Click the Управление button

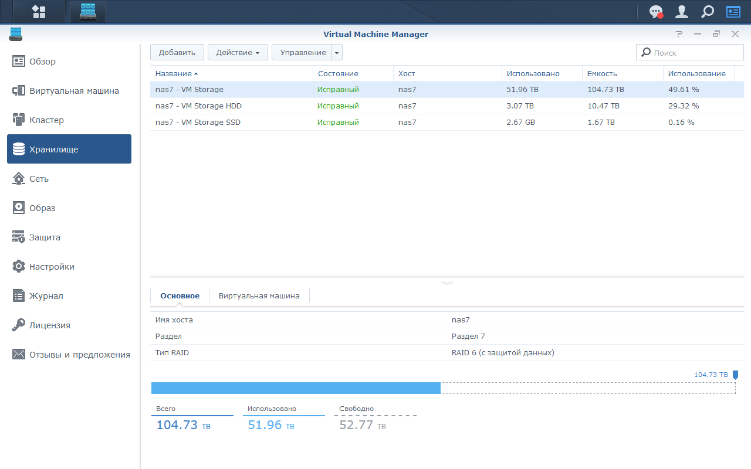point(302,52)
